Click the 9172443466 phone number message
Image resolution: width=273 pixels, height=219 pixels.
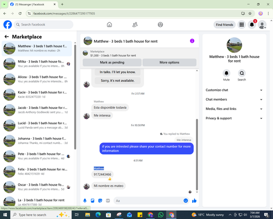(x=102, y=175)
